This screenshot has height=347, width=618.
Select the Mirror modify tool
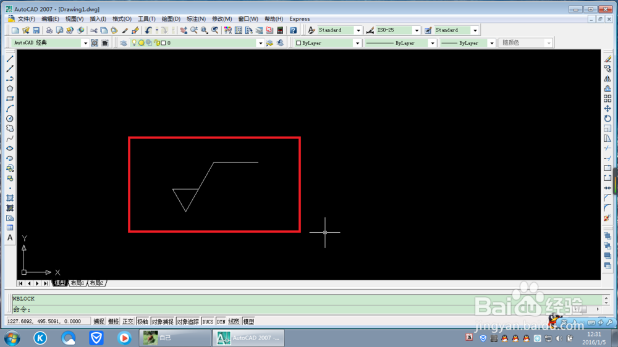[607, 79]
